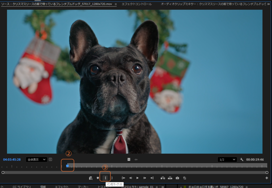272x188 pixels.
Task: Click the Insert edit icon
Action: [x=163, y=178]
